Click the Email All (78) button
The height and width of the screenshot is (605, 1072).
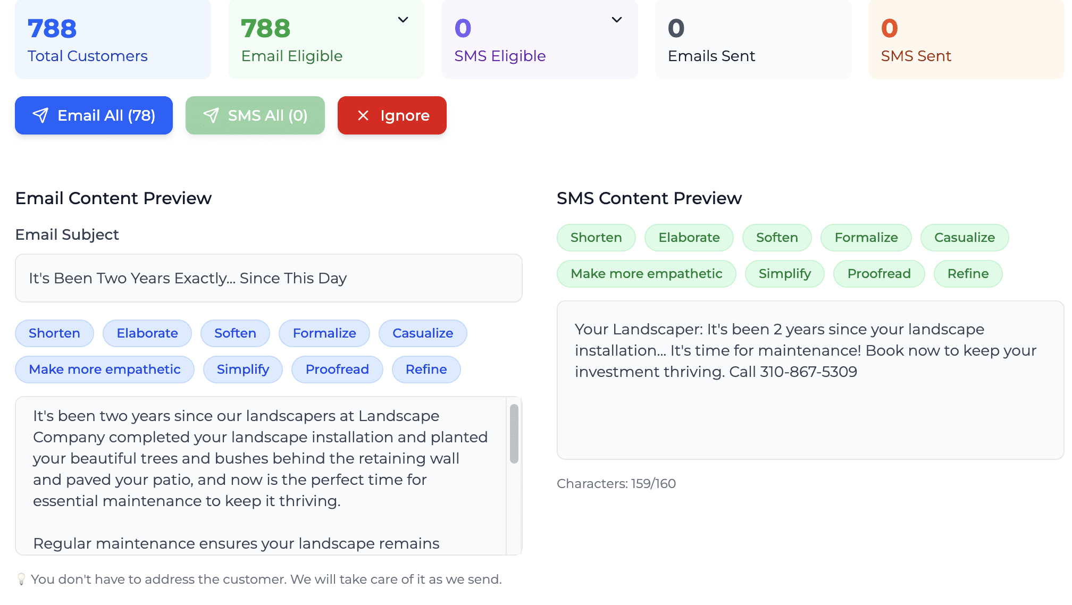click(x=94, y=115)
